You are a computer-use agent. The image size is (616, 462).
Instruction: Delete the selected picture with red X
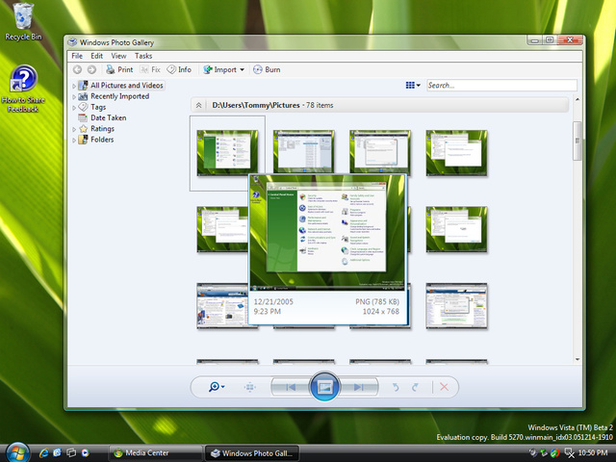tap(444, 387)
